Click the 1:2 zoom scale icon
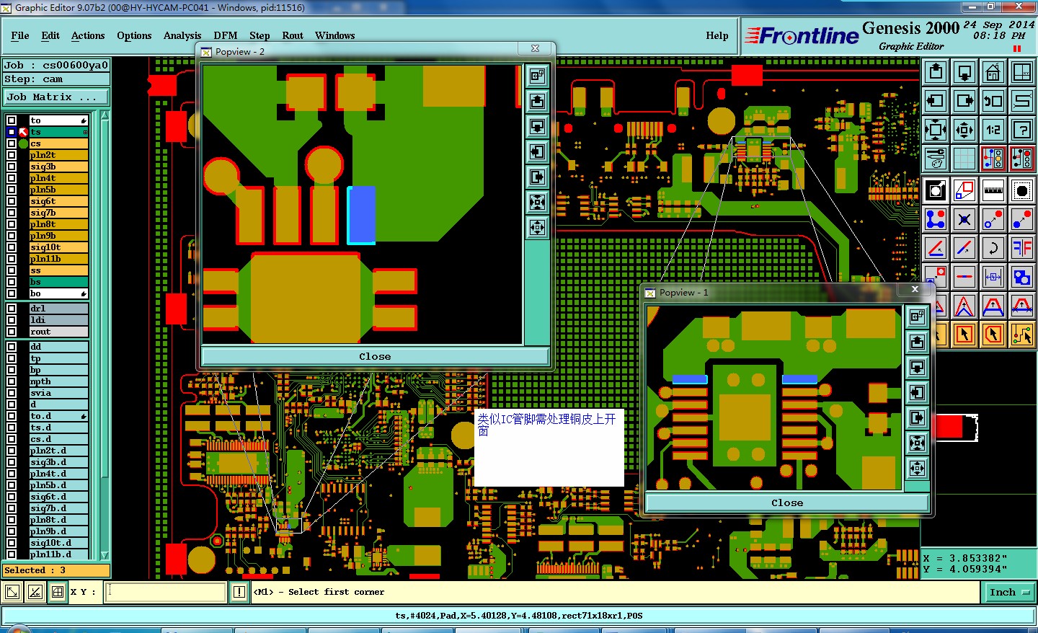1038x633 pixels. (993, 130)
